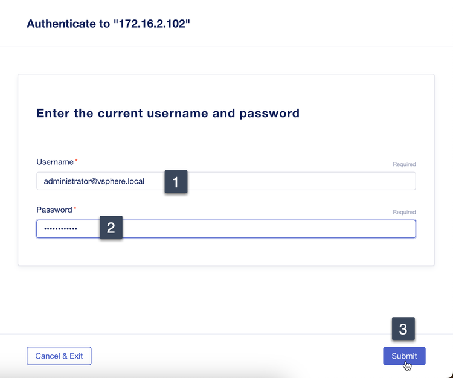Screen dimensions: 453x378
Task: Click the blank area below the Password field
Action: (226, 251)
